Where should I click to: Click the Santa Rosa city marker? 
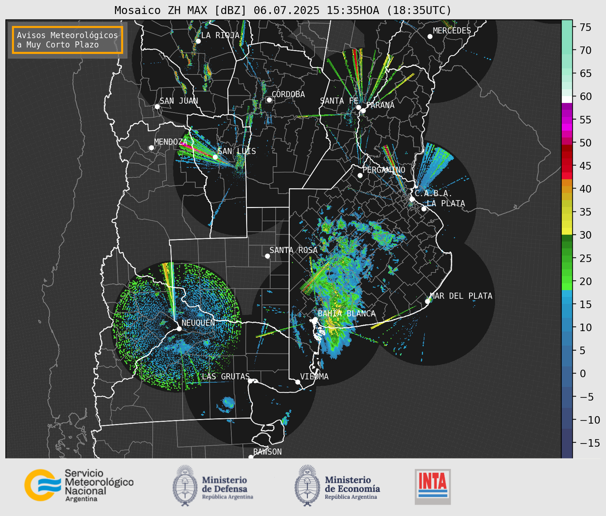point(267,256)
